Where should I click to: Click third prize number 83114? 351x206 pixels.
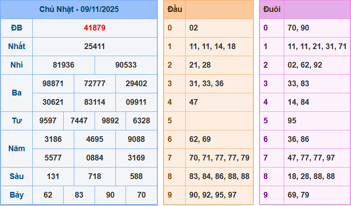tap(95, 102)
